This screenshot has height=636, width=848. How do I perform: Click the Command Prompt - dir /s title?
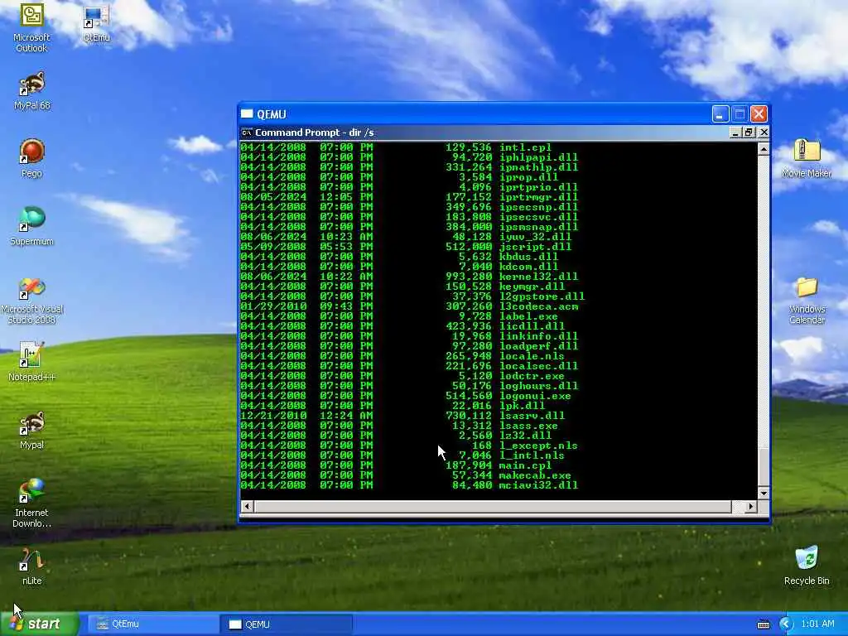pos(314,132)
